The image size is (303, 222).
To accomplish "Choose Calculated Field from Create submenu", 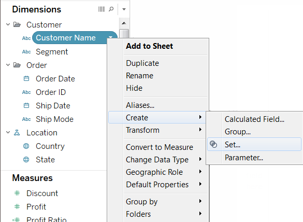I will 254,119.
